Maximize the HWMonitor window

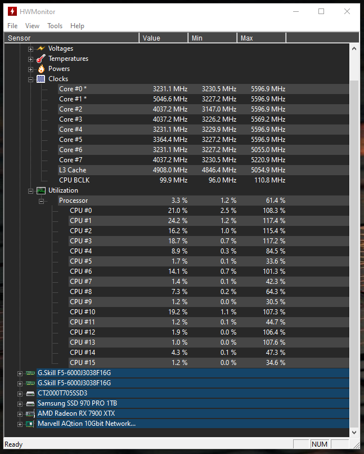point(321,11)
